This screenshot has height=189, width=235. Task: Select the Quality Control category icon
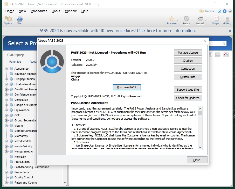pyautogui.click(x=11, y=177)
